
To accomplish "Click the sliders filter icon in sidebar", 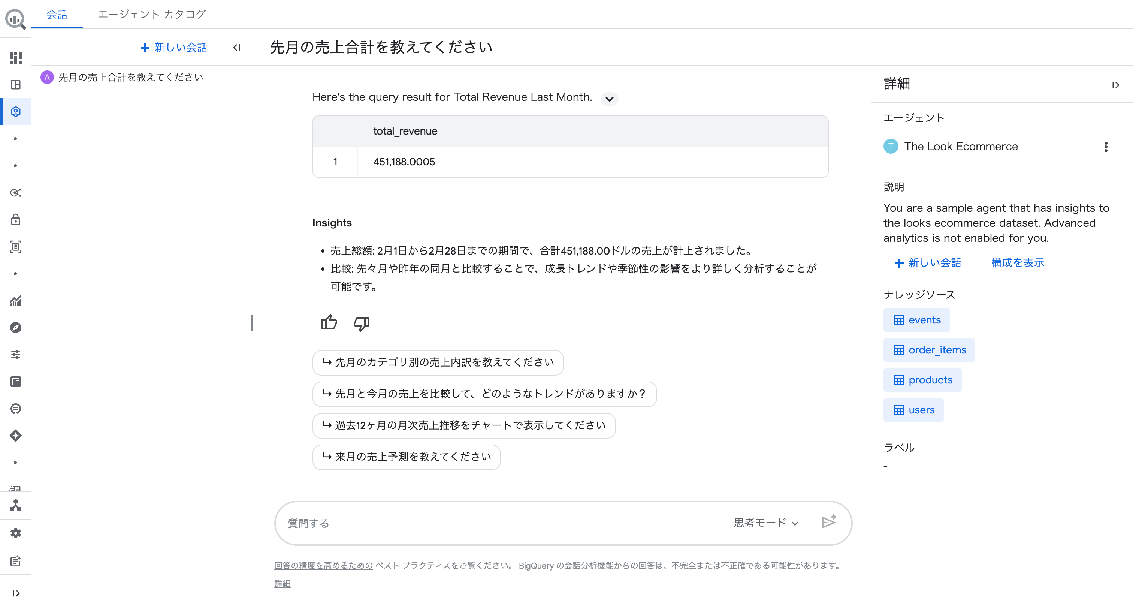I will coord(16,355).
